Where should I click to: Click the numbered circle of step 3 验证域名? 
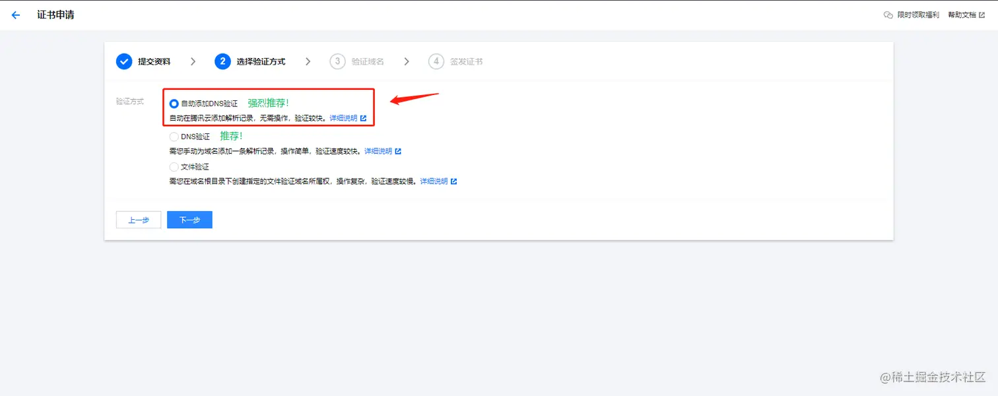337,61
